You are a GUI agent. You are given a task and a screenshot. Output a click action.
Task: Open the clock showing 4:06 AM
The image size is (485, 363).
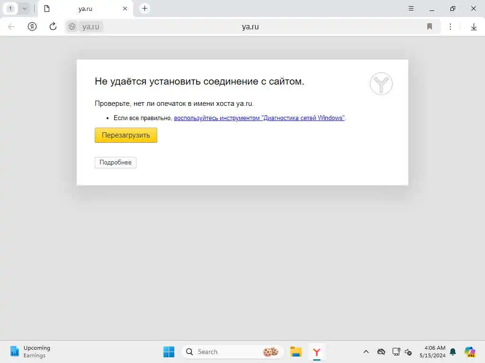point(432,352)
